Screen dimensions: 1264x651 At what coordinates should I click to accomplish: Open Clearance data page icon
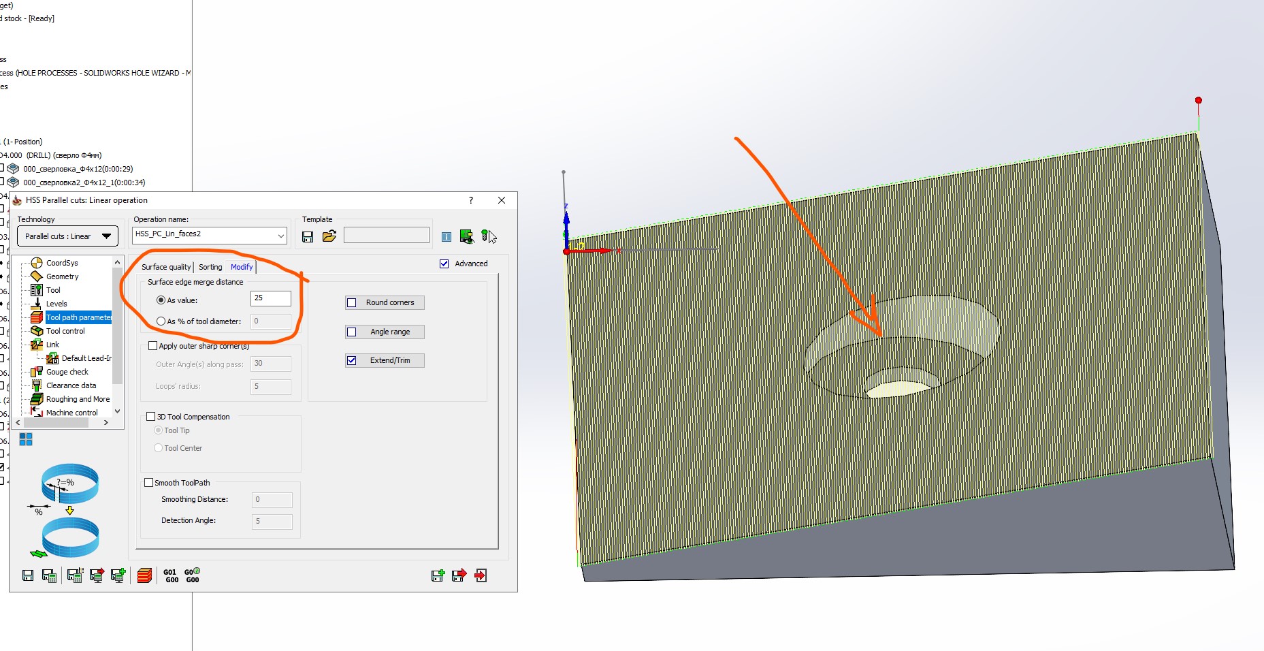coord(37,385)
